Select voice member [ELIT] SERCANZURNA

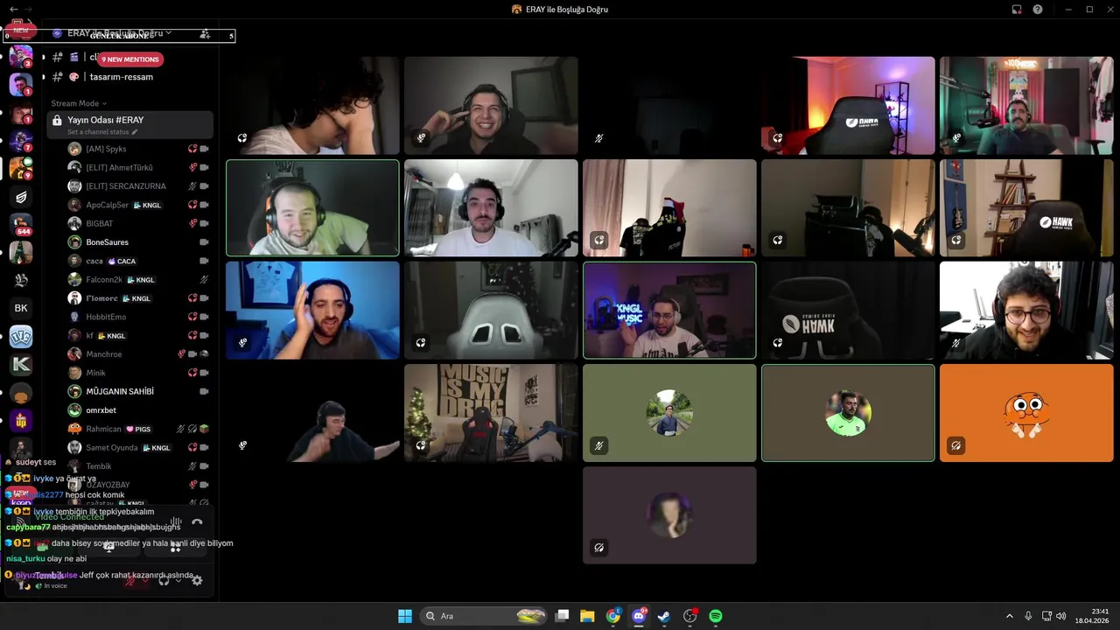click(138, 186)
